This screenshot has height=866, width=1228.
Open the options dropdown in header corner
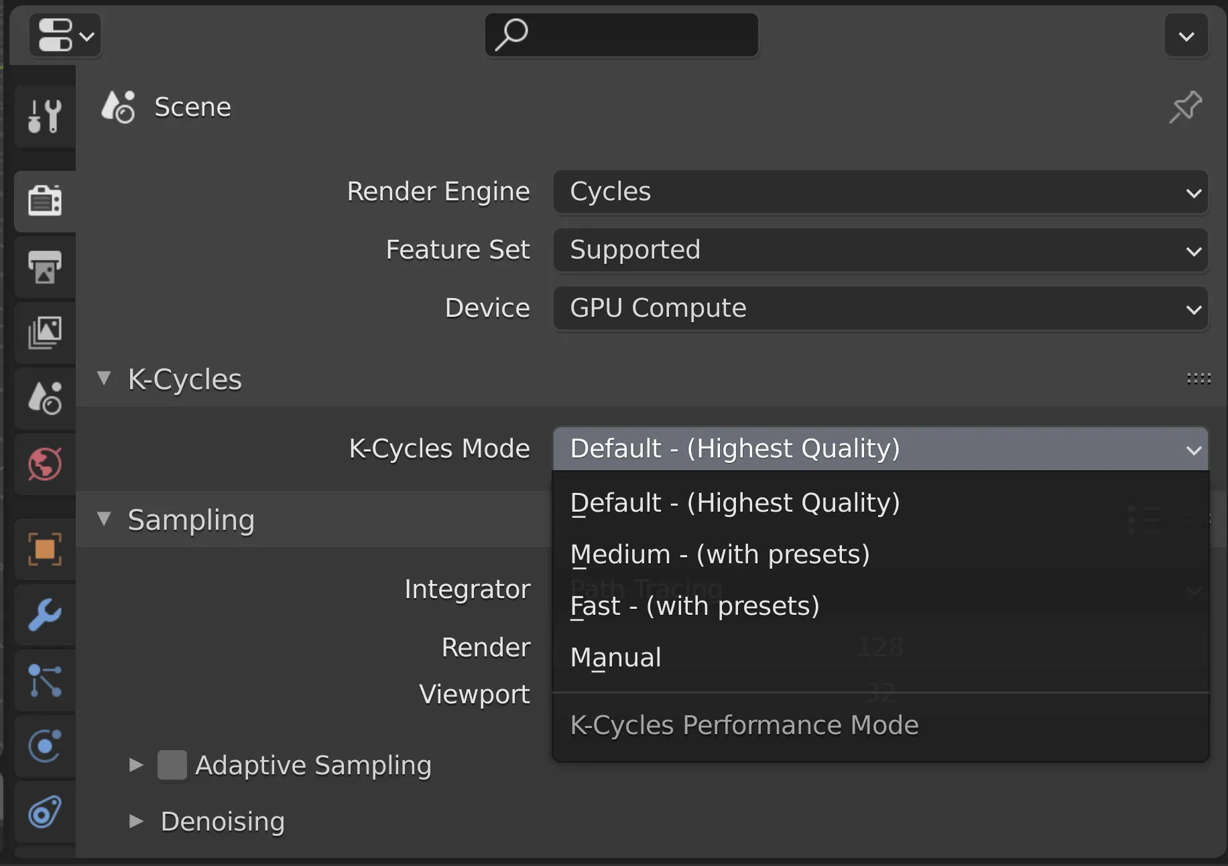[1186, 35]
